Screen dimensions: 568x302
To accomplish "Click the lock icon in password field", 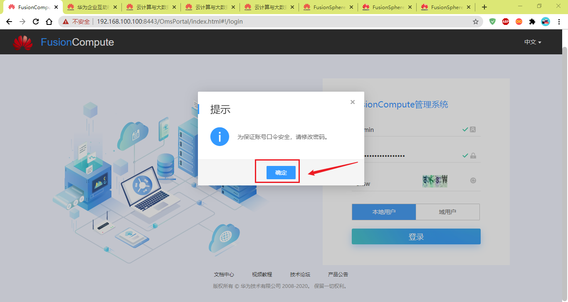I will (473, 155).
